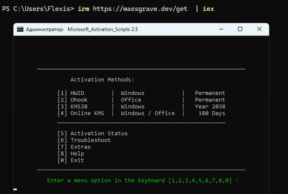Click the PowerShell prompt path text
The image size is (288, 194).
tap(37, 9)
